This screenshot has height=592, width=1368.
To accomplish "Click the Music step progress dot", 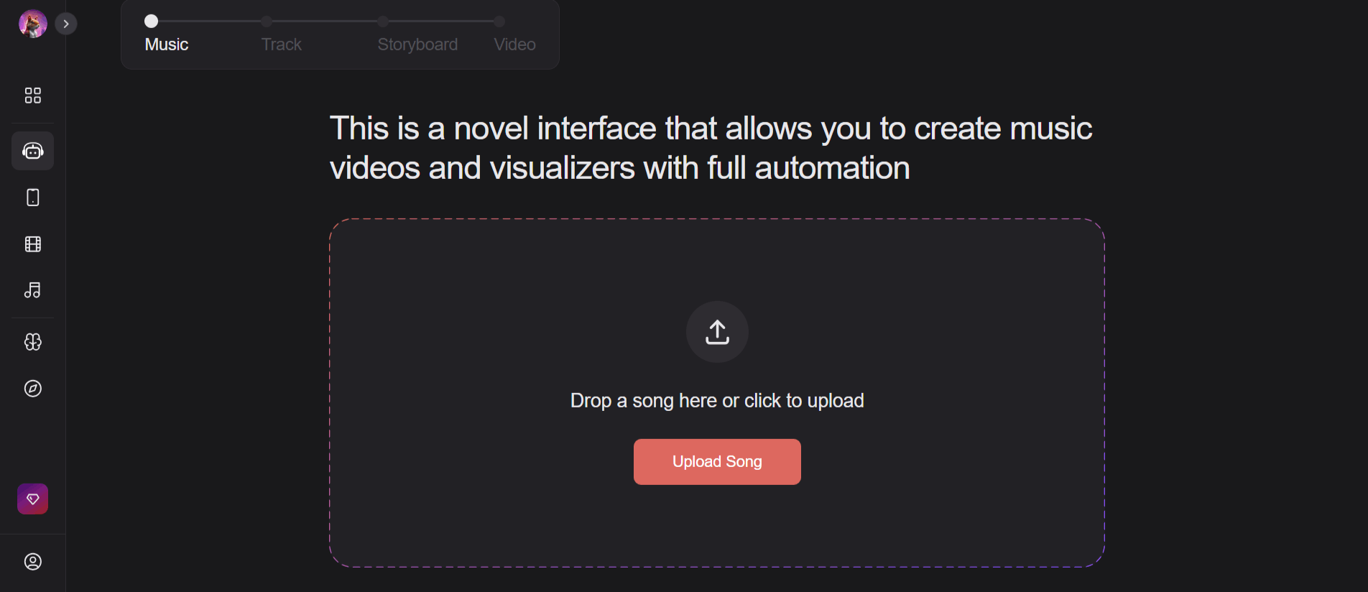I will point(151,22).
